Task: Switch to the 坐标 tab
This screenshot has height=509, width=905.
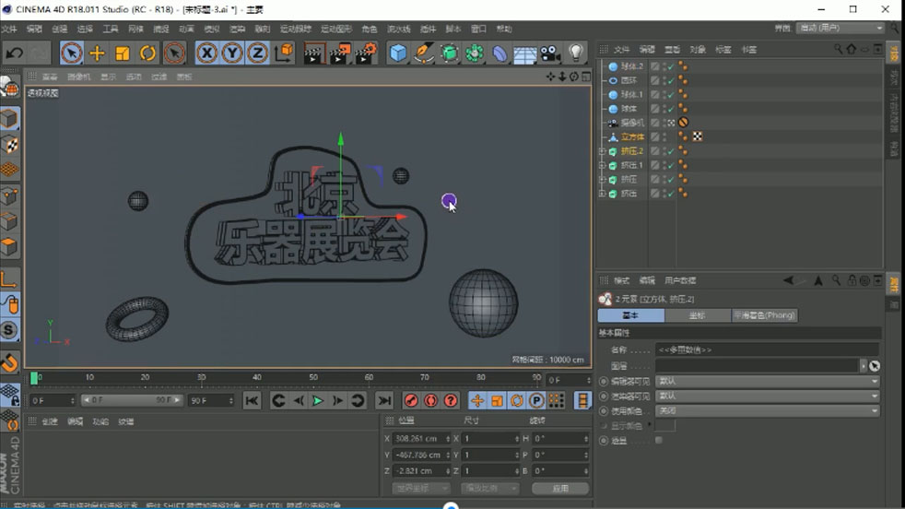Action: pyautogui.click(x=698, y=315)
